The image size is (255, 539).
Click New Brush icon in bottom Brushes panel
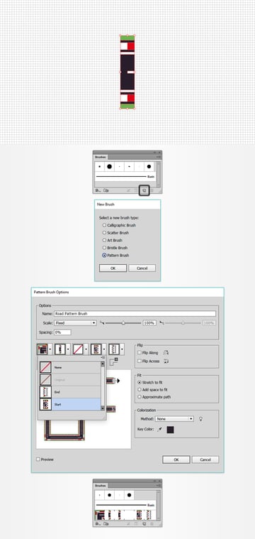tap(144, 523)
